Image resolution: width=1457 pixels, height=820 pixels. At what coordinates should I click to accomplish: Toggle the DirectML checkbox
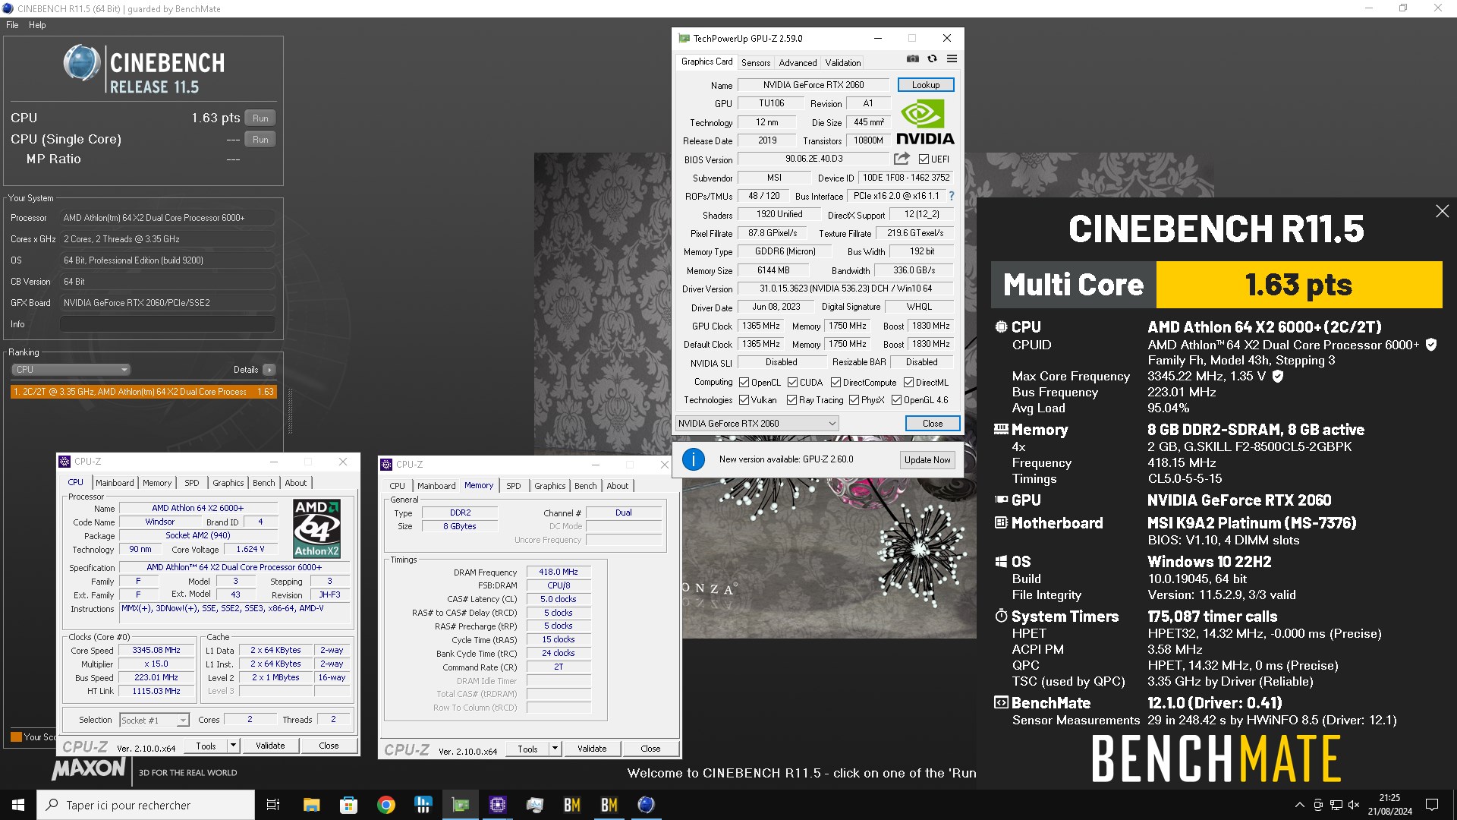tap(908, 383)
